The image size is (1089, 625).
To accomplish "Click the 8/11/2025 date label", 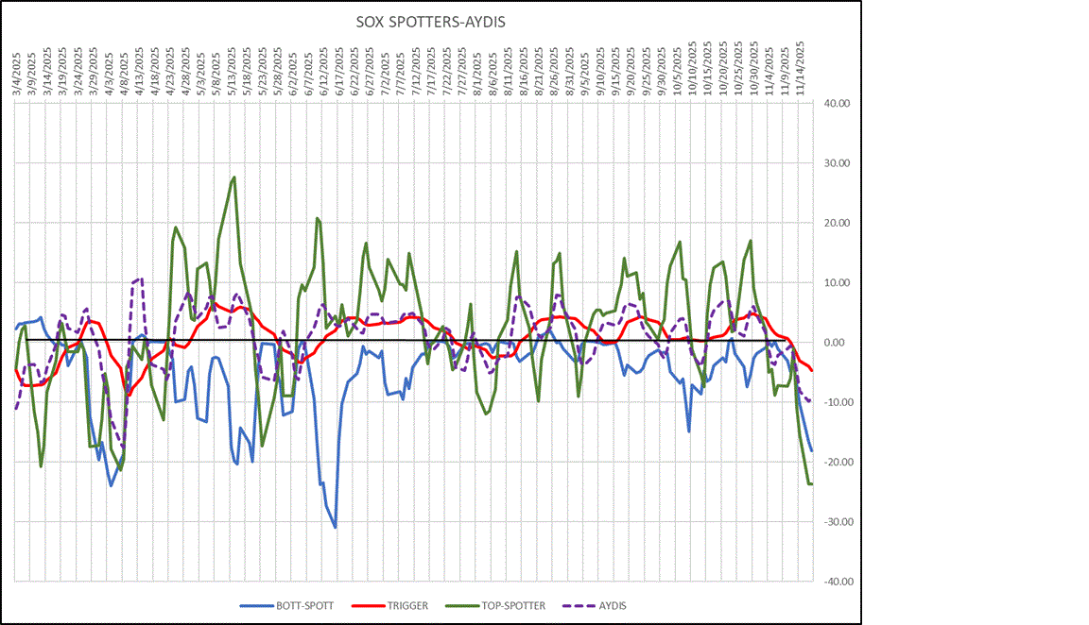I will point(509,72).
